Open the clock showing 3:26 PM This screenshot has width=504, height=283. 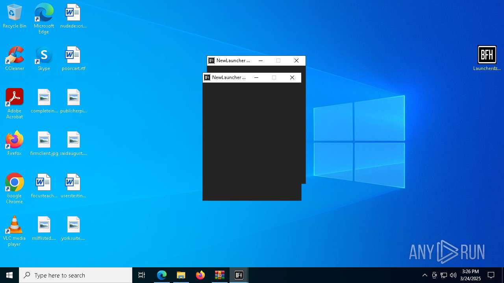click(x=471, y=275)
